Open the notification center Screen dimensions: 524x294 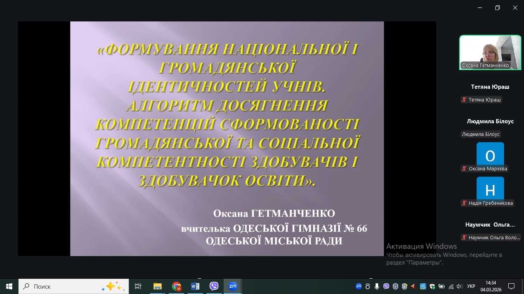(x=511, y=286)
